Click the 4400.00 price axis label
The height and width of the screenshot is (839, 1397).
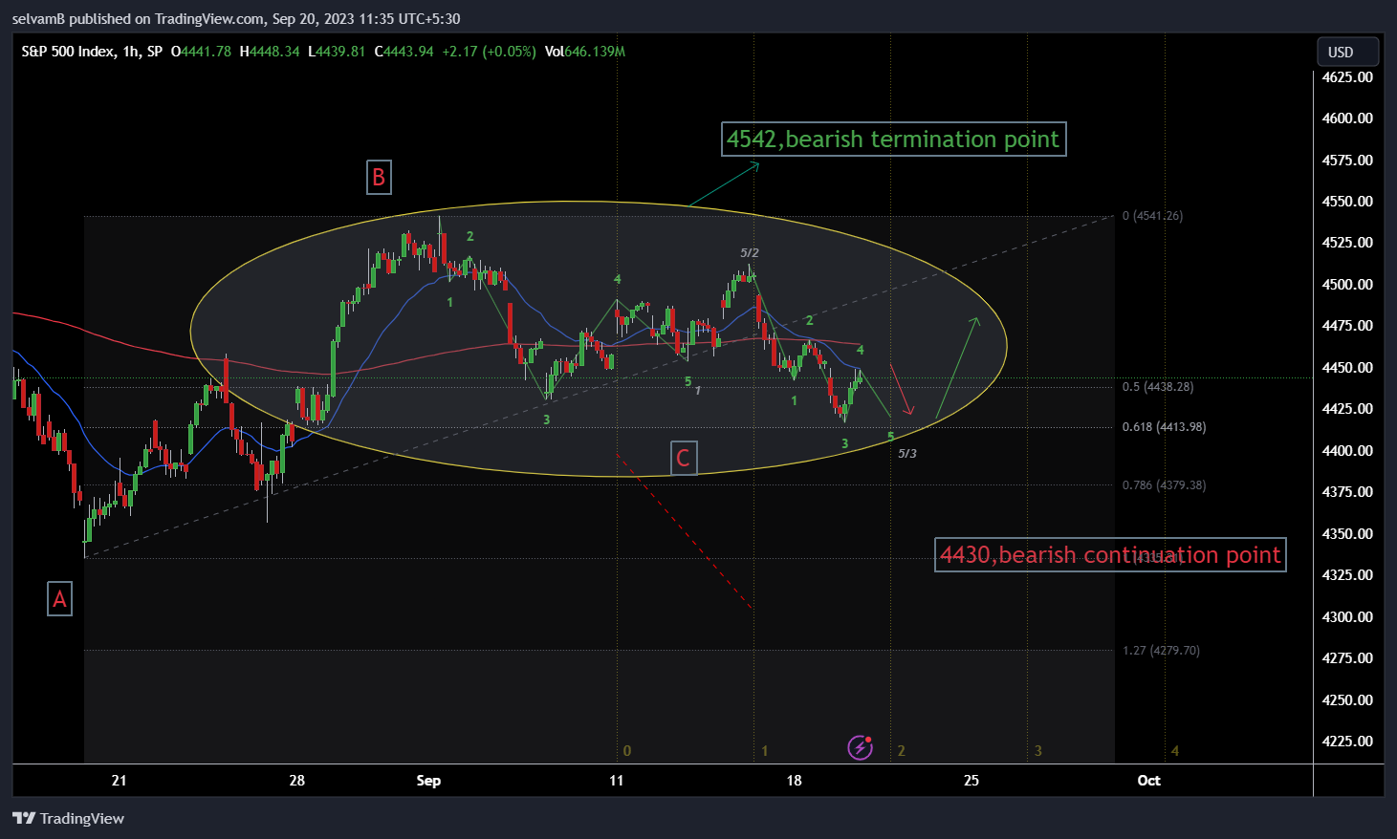tap(1347, 450)
